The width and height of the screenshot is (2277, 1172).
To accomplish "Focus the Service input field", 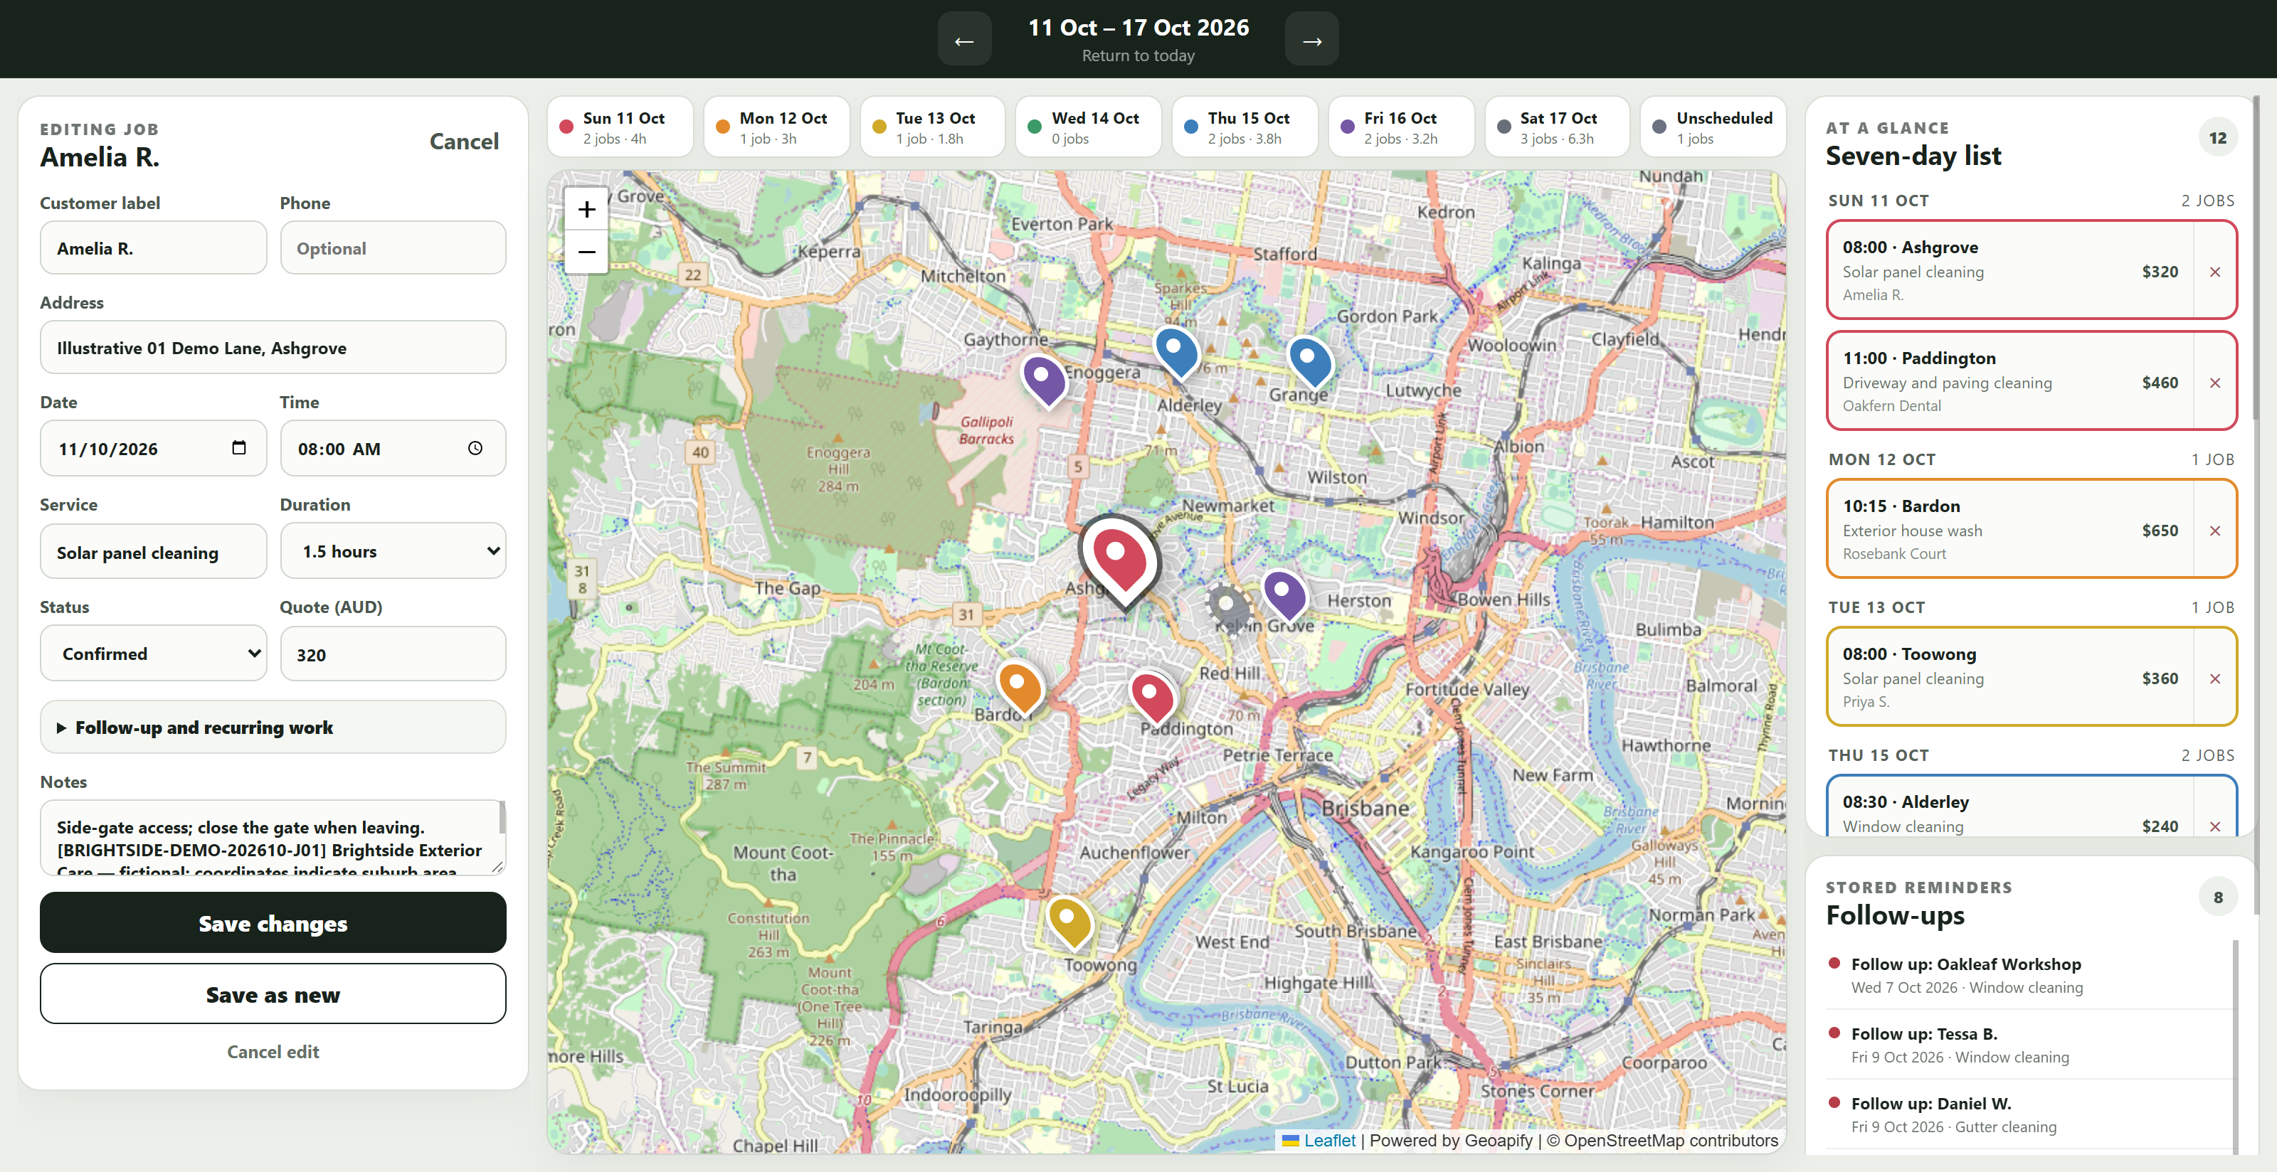I will tap(153, 552).
